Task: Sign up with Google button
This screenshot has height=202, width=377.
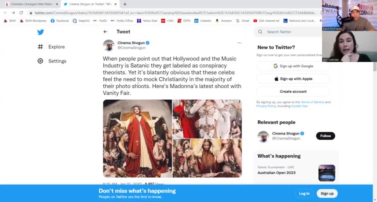Action: coord(293,66)
